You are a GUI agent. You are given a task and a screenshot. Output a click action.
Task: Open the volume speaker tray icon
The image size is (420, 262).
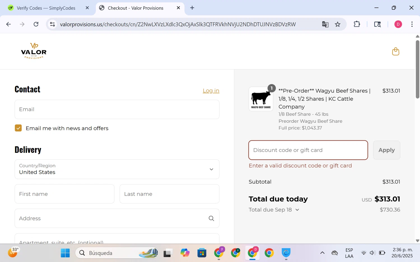(372, 253)
